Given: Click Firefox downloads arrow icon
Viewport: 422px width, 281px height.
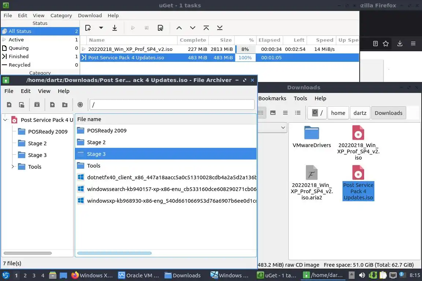Looking at the screenshot, I should (x=400, y=44).
